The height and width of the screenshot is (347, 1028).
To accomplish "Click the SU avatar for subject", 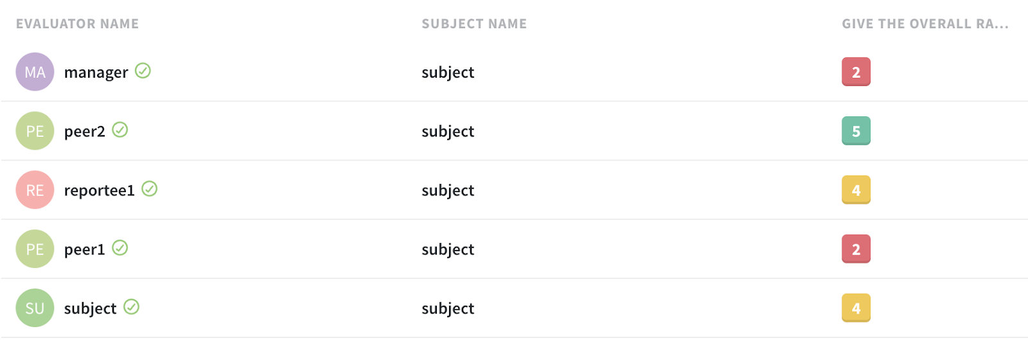I will (x=35, y=308).
